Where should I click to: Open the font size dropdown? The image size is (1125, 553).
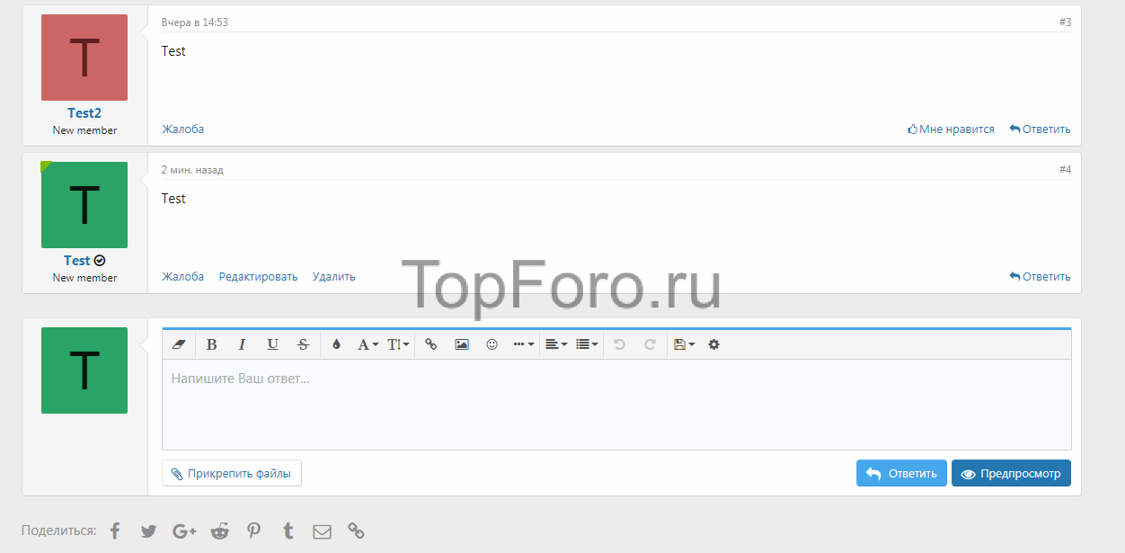(398, 344)
